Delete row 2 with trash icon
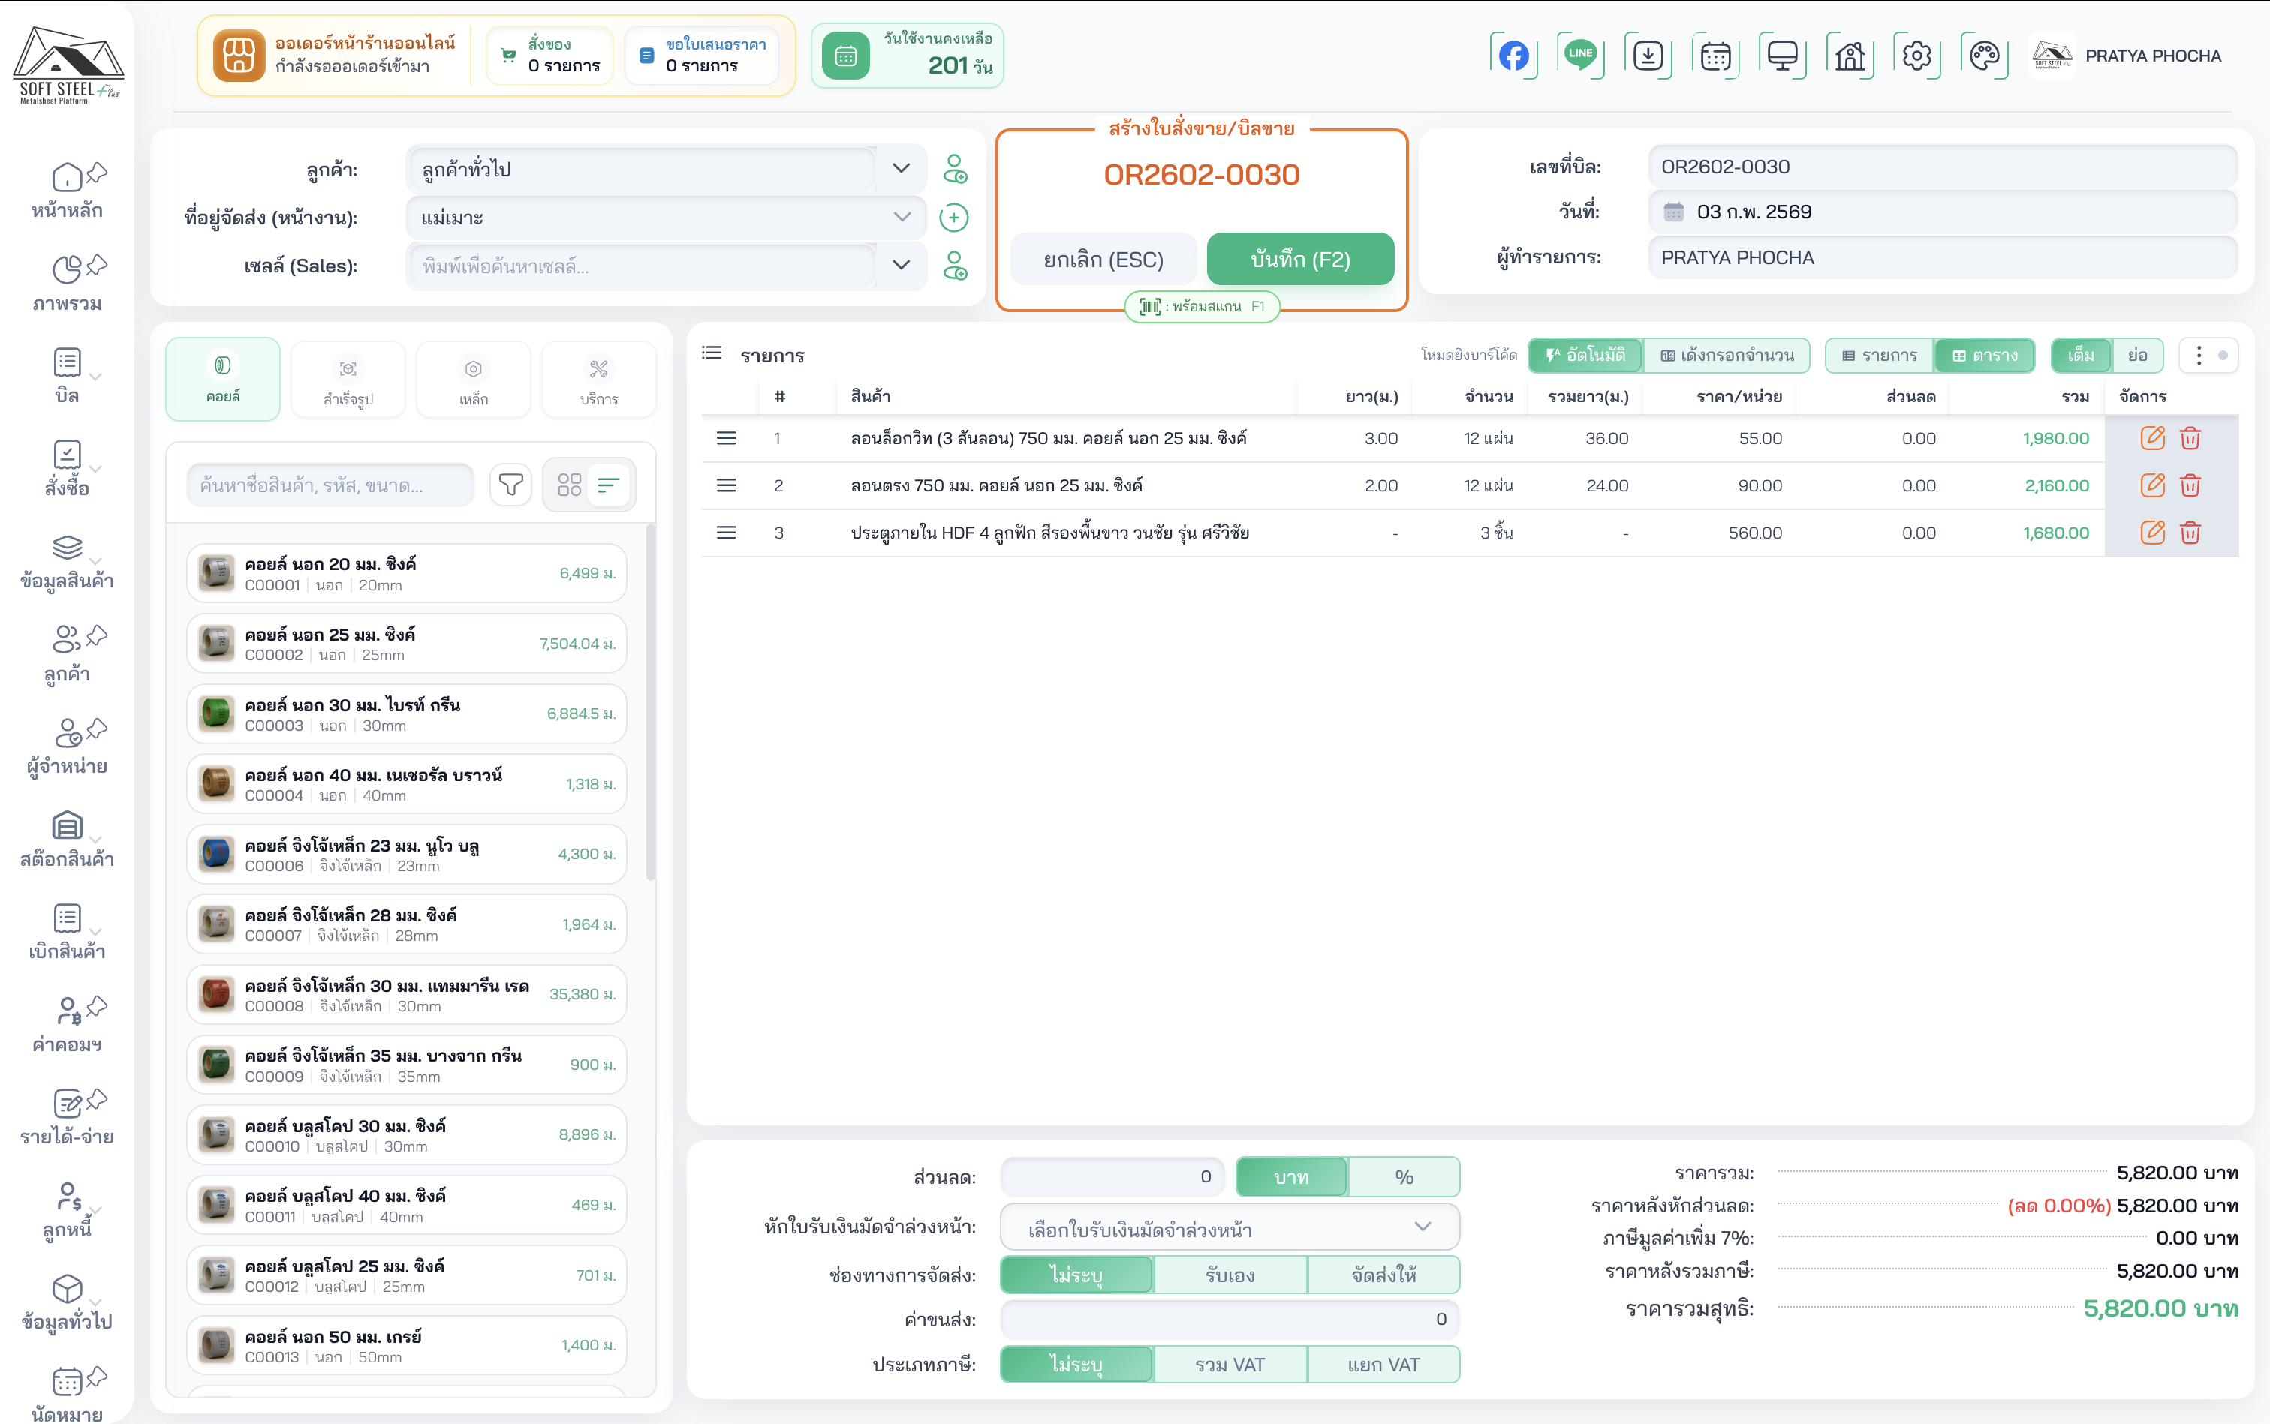The width and height of the screenshot is (2270, 1424). 2190,486
